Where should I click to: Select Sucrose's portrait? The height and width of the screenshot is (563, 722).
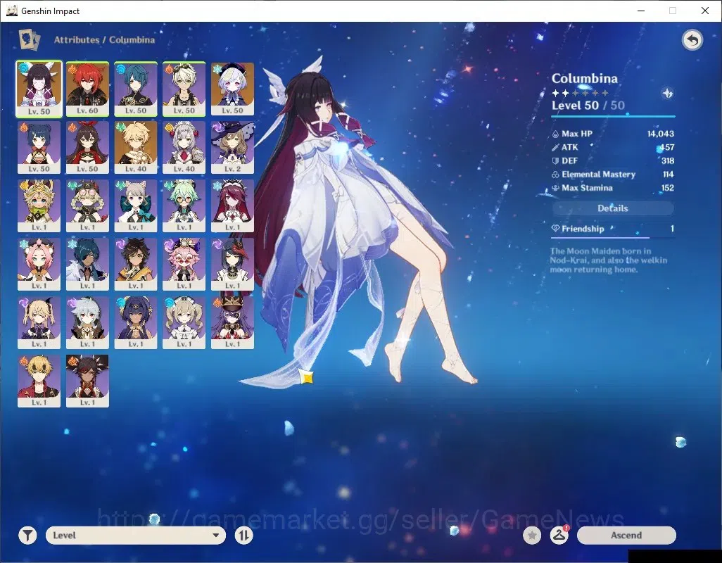click(x=184, y=205)
